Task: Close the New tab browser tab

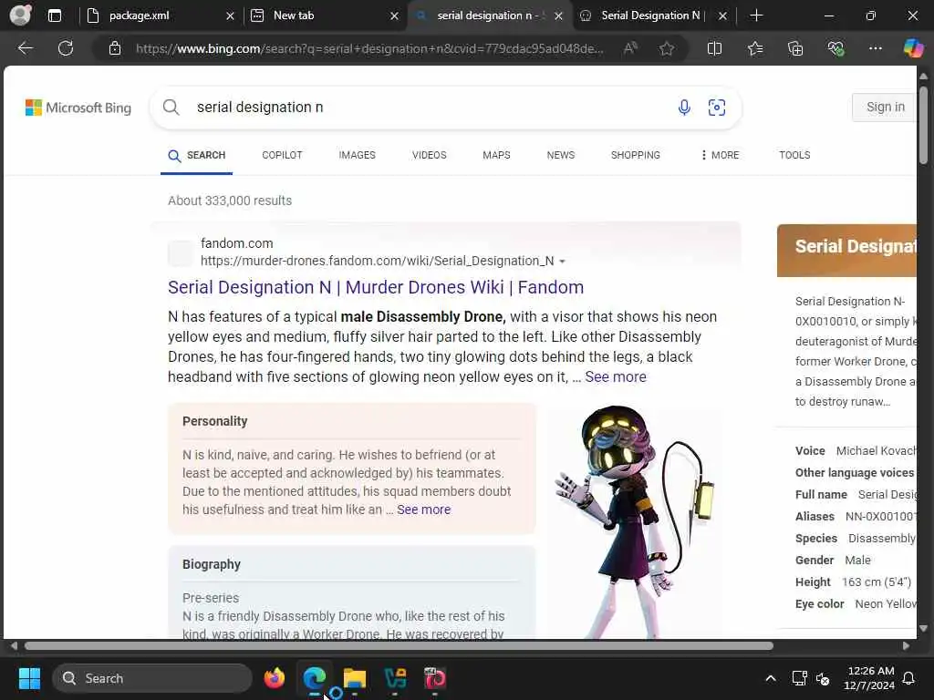Action: [x=394, y=16]
